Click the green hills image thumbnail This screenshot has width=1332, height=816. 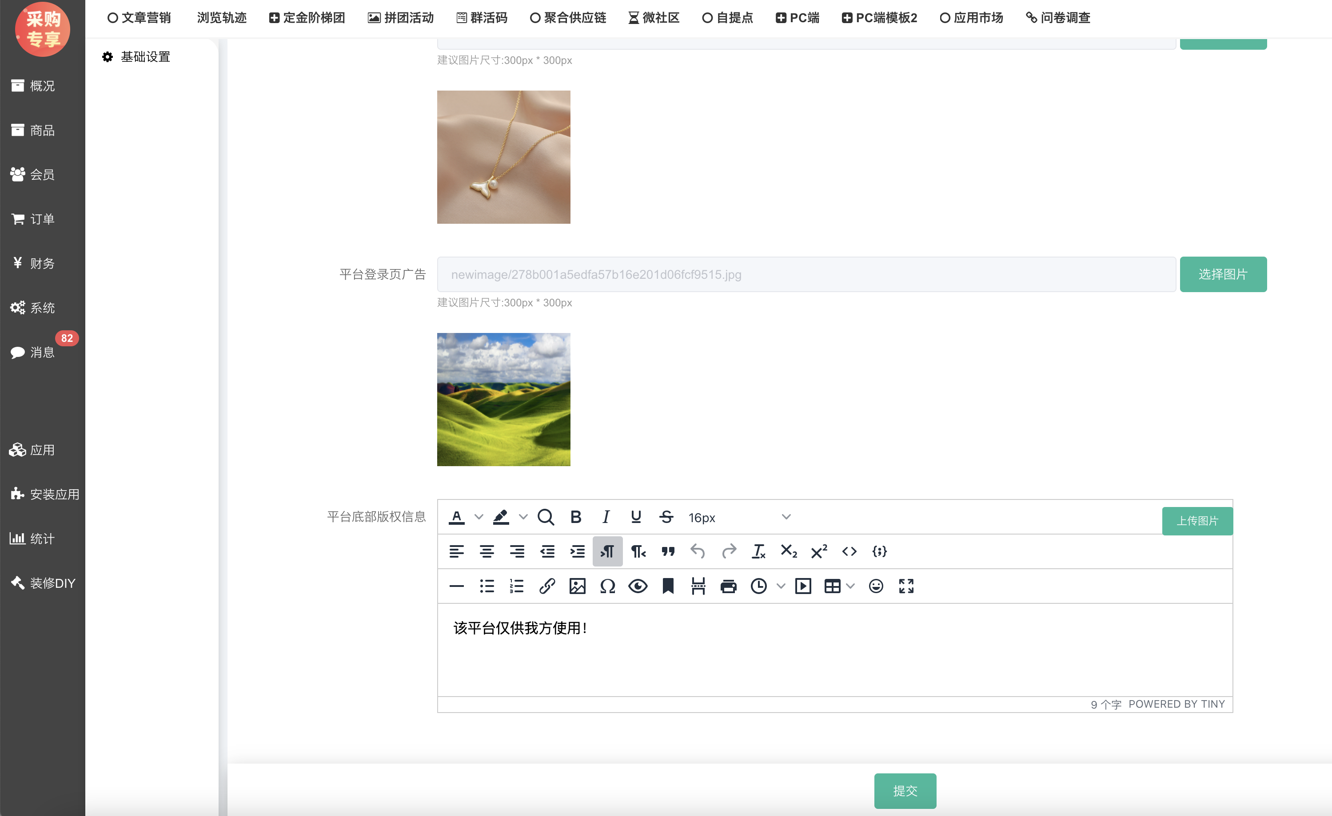pyautogui.click(x=503, y=399)
